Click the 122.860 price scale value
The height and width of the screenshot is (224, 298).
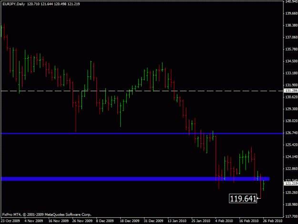(291, 169)
